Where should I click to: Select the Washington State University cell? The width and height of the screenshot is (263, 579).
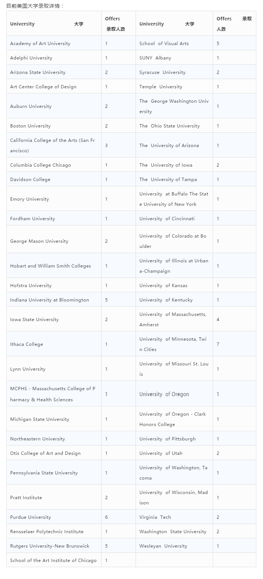point(174,531)
